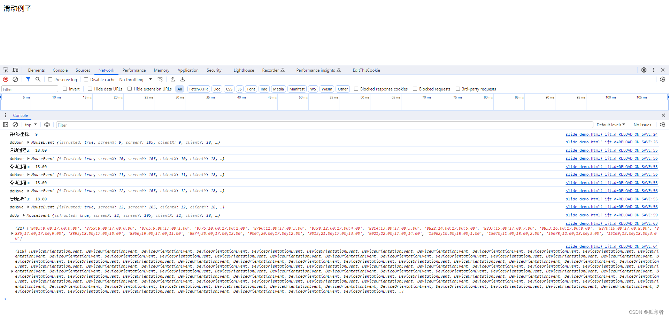
Task: Open network conditions wifi icon
Action: (x=160, y=79)
